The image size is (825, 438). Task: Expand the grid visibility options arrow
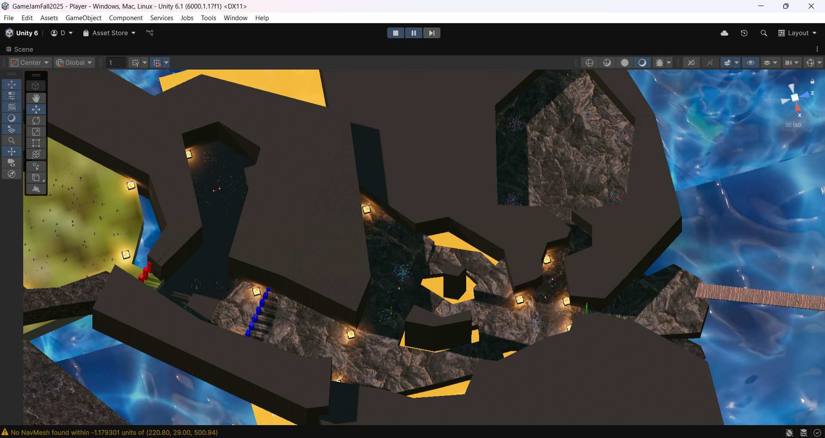point(145,63)
